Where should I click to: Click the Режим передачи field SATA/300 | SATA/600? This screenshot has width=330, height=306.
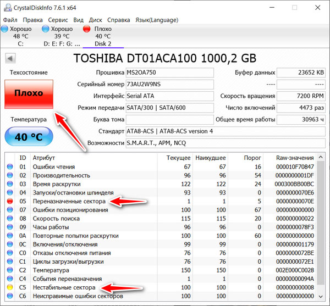pos(169,108)
